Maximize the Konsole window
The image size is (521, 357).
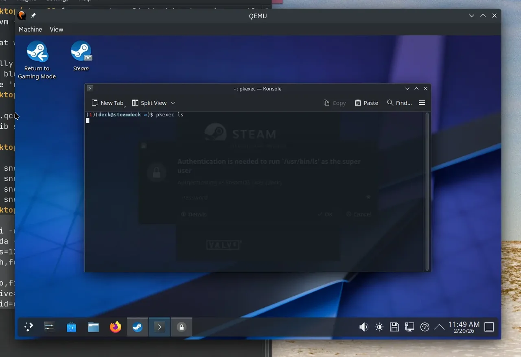tap(416, 88)
